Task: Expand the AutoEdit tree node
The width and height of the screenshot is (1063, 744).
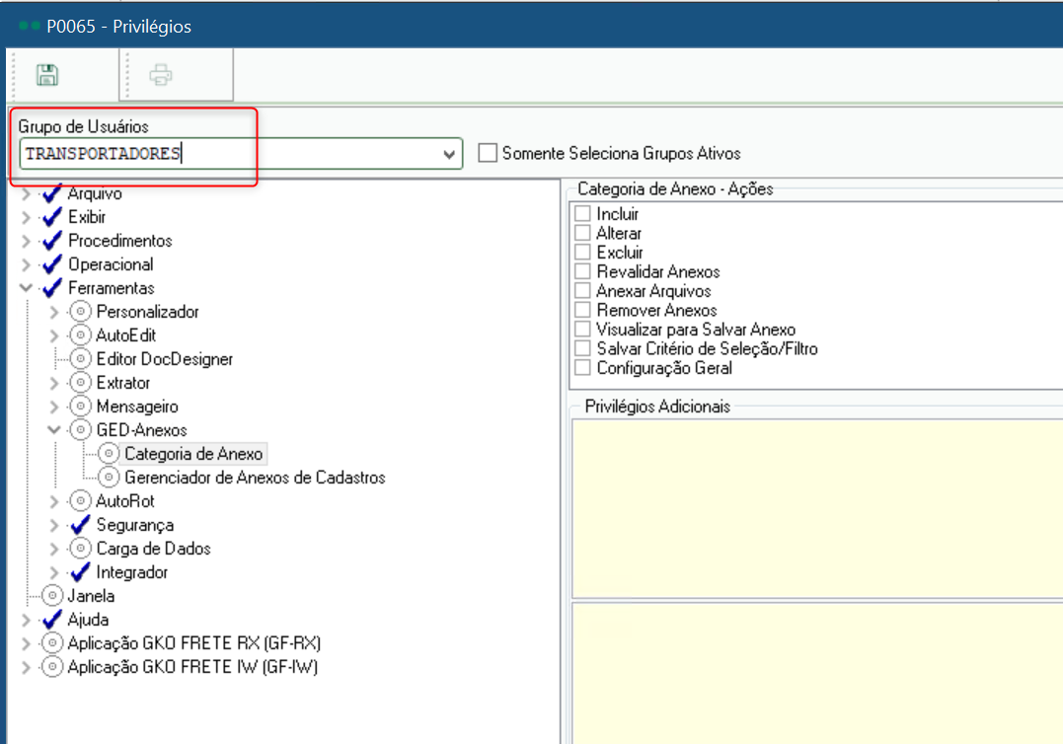Action: click(x=54, y=335)
